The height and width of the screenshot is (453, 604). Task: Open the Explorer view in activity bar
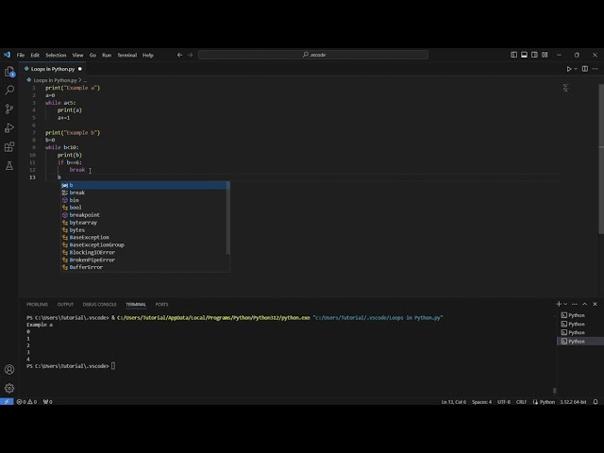point(9,72)
